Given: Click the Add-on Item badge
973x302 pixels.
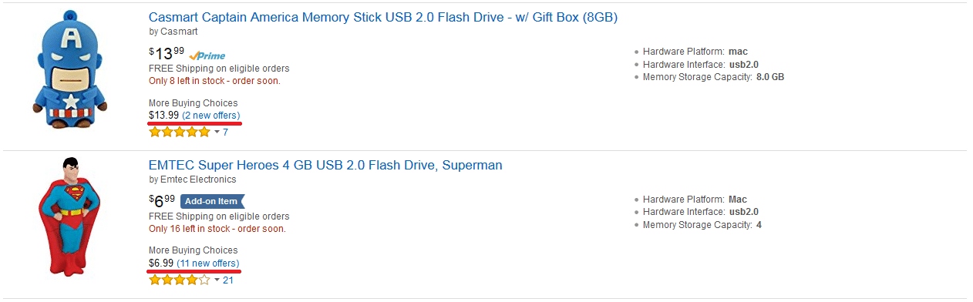Looking at the screenshot, I should point(212,201).
